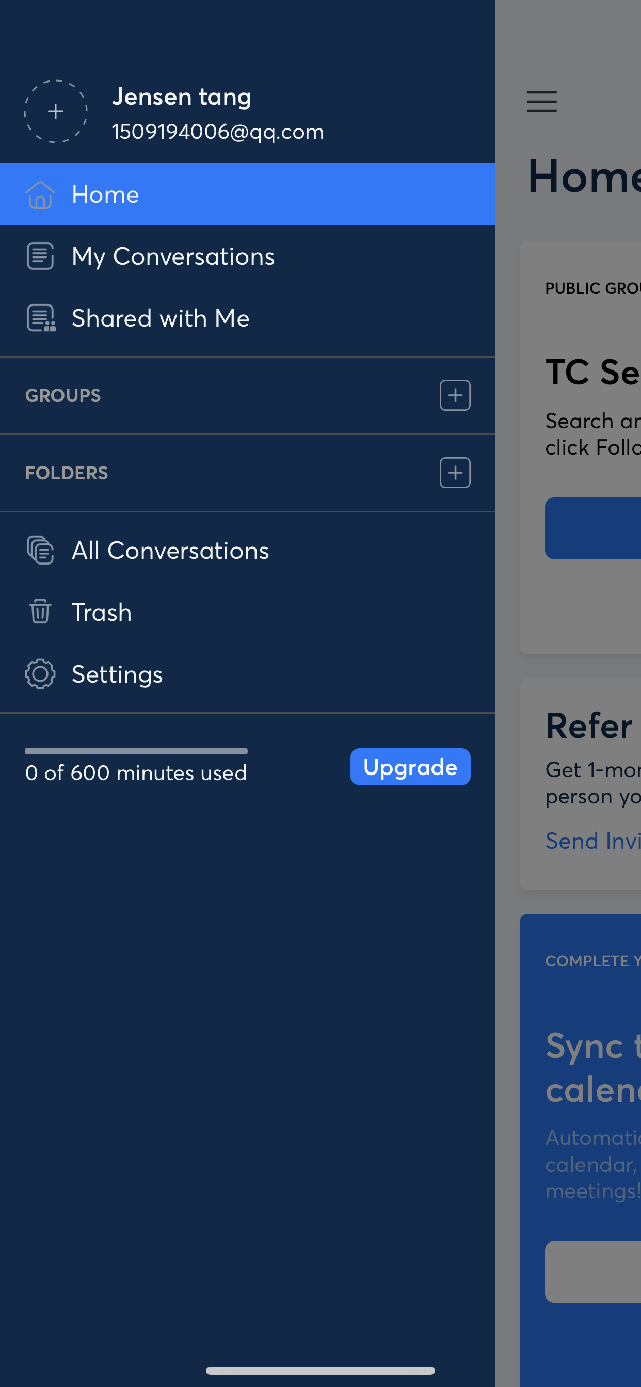
Task: Tap the profile photo add placeholder
Action: 56,111
